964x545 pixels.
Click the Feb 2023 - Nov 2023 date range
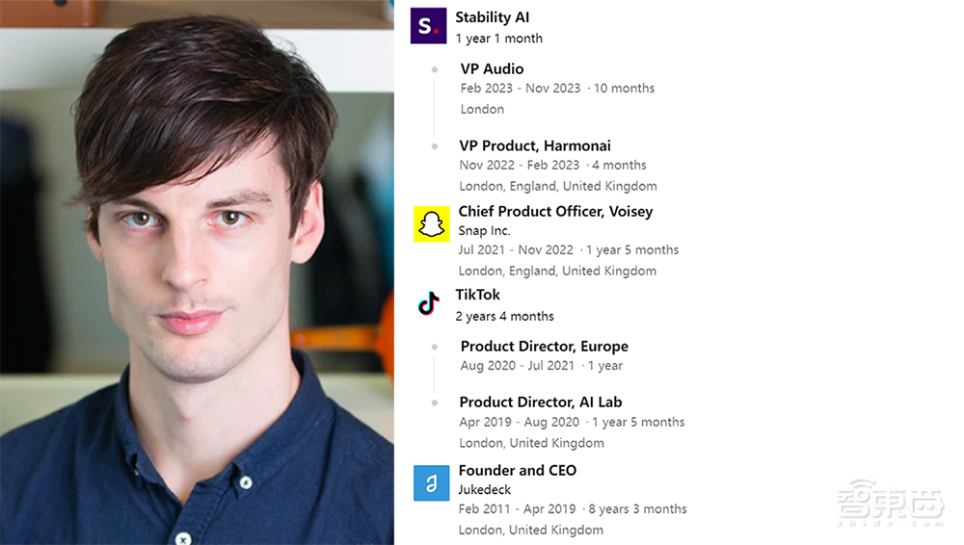pos(521,89)
